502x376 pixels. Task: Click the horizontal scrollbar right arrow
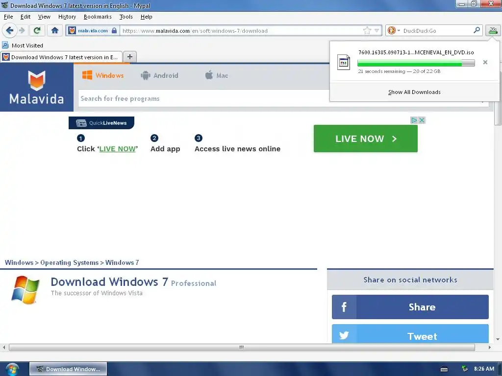pos(490,347)
